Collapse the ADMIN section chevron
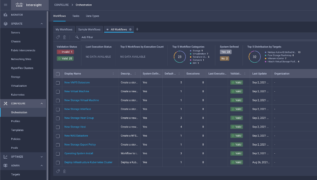Screen dimensions: 317x180 point(42,166)
